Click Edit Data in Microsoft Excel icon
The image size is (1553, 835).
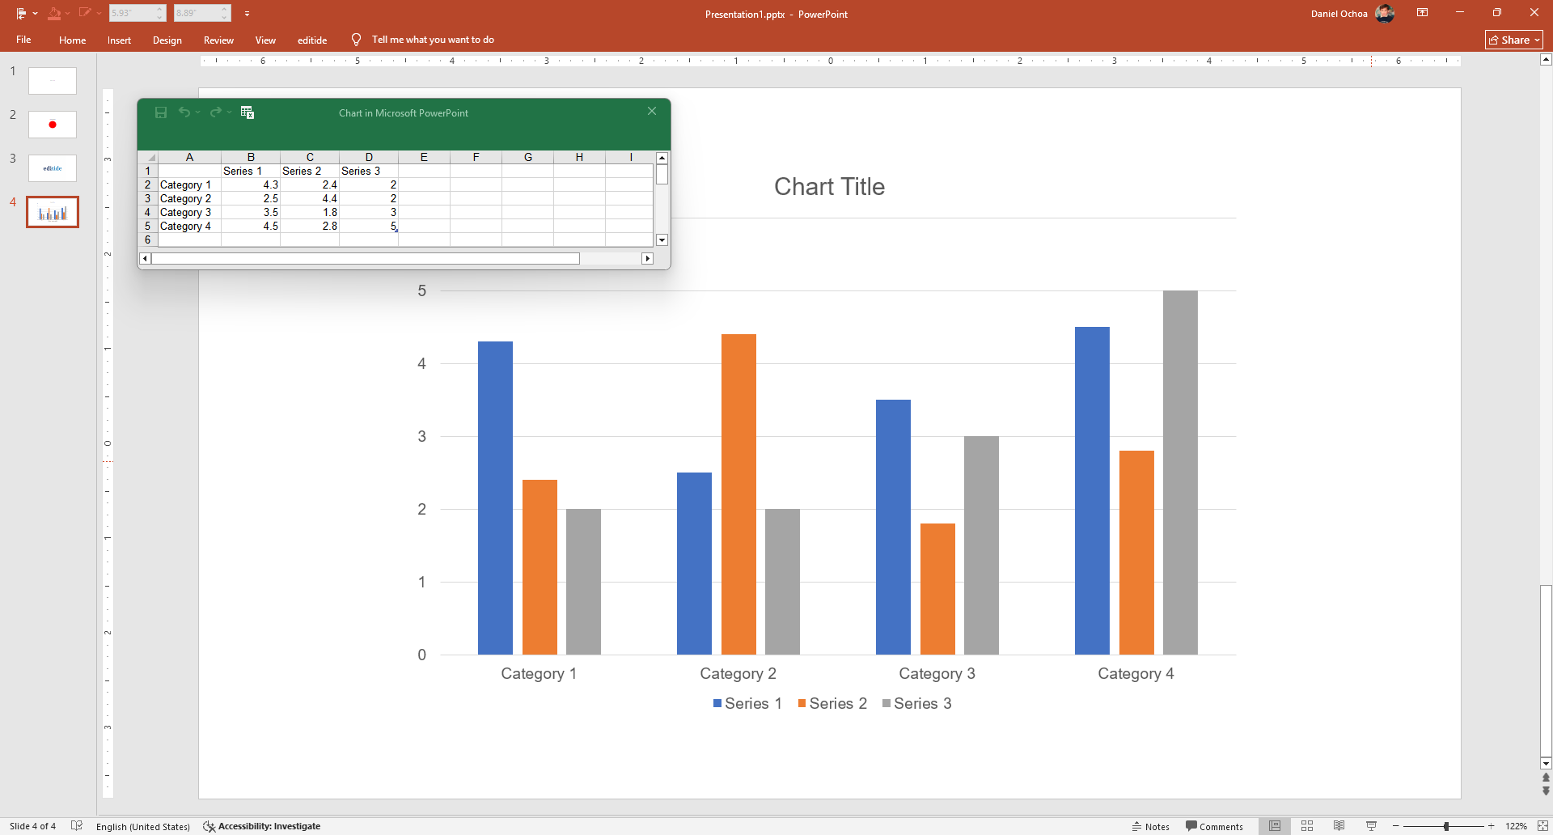(248, 112)
